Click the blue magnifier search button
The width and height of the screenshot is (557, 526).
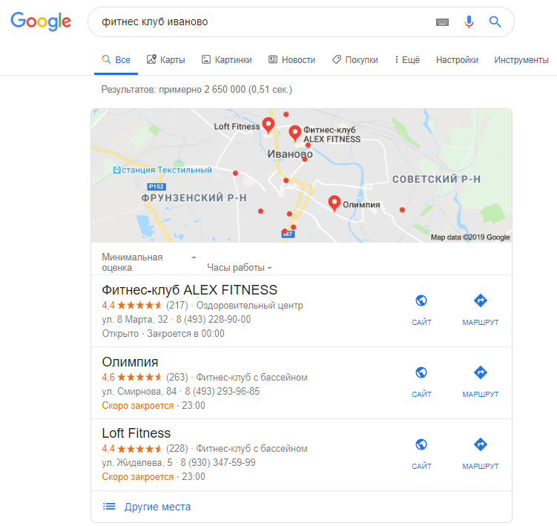pos(495,22)
